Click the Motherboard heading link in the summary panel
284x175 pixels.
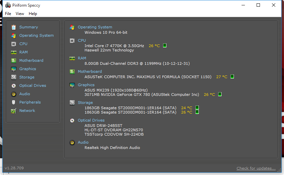pos(90,72)
